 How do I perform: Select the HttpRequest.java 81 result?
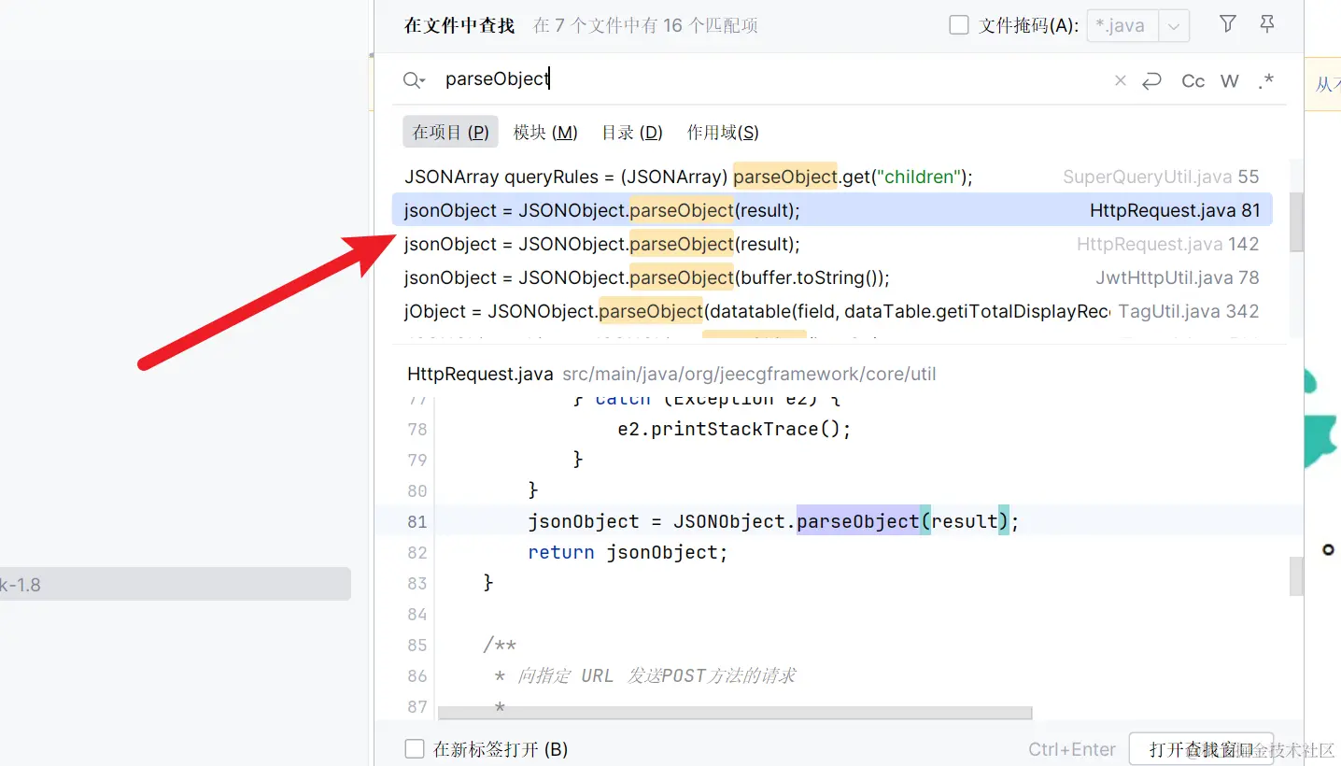coord(831,210)
